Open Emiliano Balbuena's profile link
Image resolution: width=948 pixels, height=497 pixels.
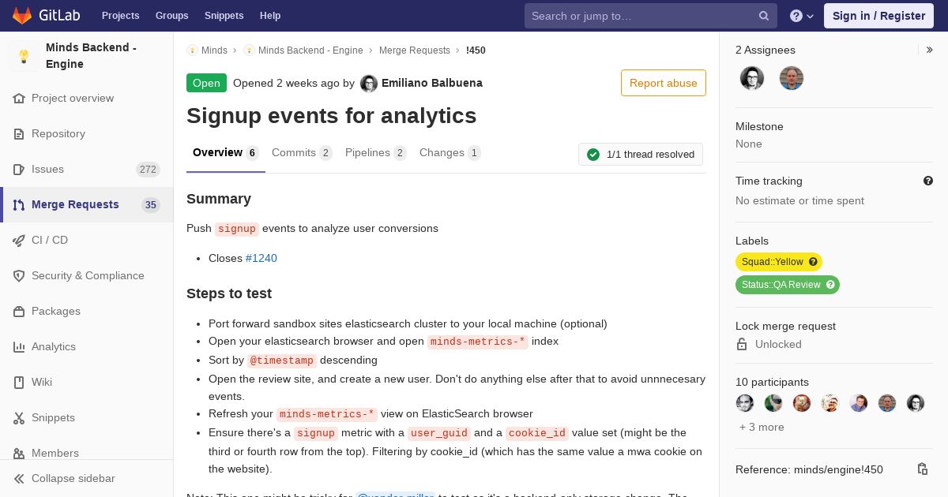(x=432, y=83)
